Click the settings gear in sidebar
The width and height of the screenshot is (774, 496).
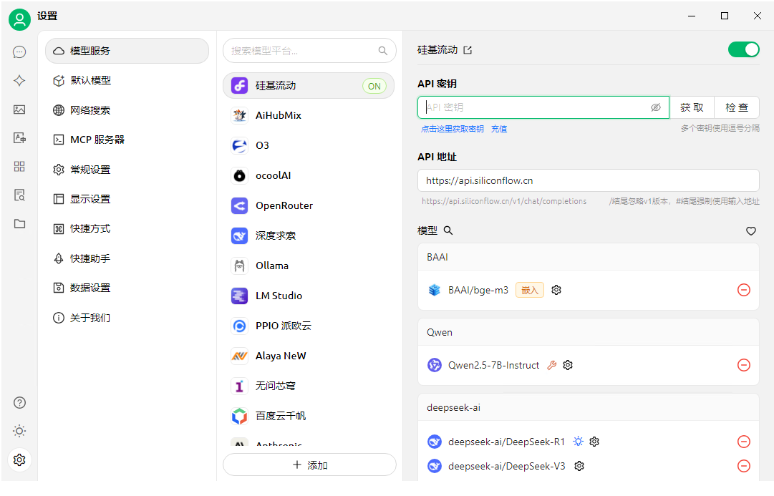click(x=19, y=459)
